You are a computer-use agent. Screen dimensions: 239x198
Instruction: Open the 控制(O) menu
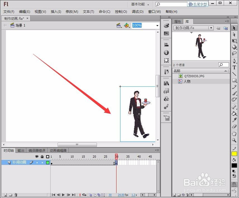pos(121,12)
